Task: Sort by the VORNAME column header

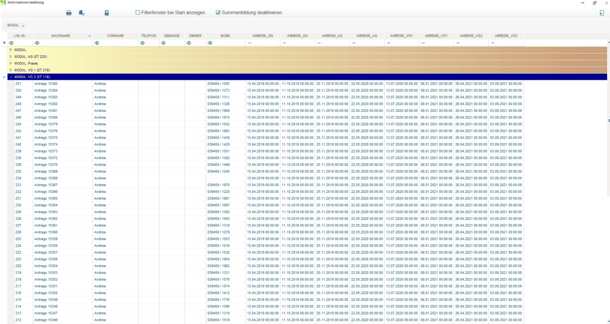Action: (x=116, y=36)
